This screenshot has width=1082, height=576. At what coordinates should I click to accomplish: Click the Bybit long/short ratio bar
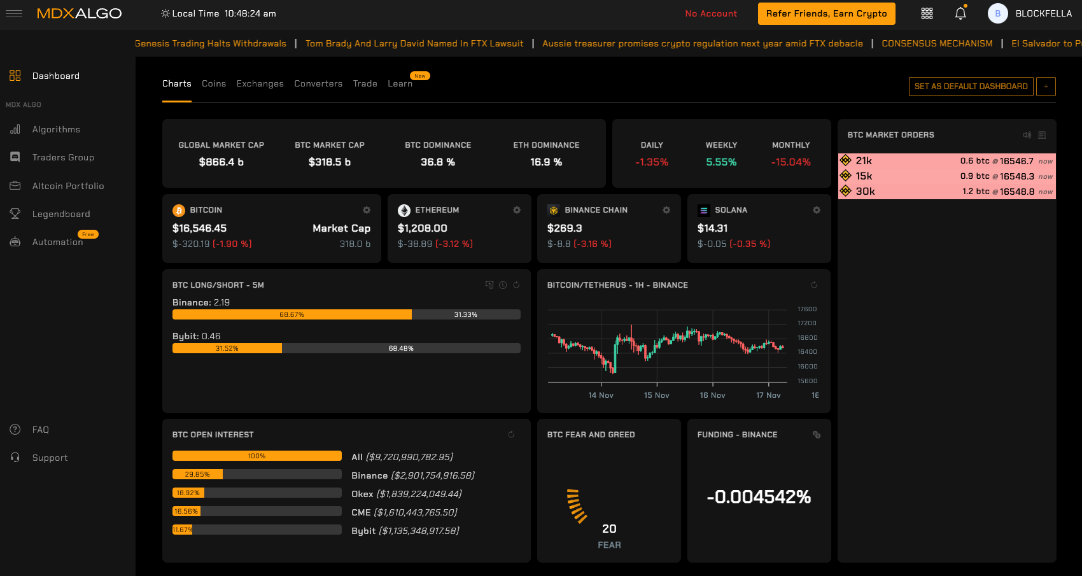(346, 348)
